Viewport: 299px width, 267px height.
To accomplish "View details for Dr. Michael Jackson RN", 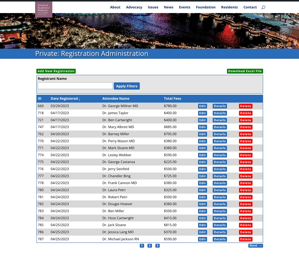I will [x=220, y=239].
